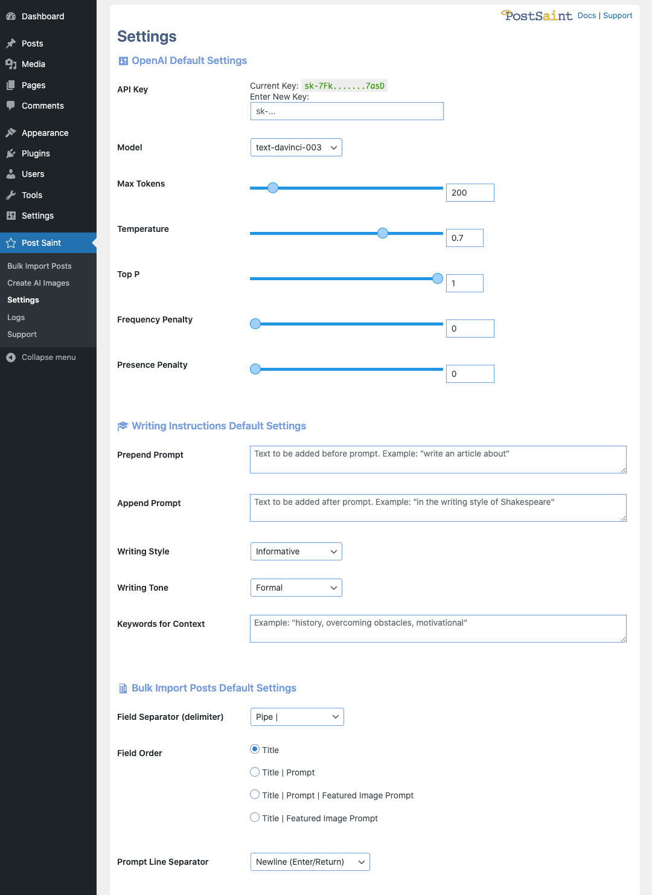Open the Support submenu item
Image resolution: width=652 pixels, height=895 pixels.
tap(22, 335)
